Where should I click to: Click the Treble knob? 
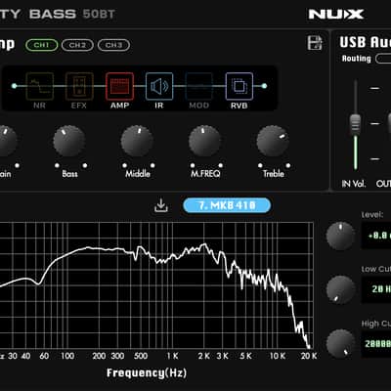[273, 141]
